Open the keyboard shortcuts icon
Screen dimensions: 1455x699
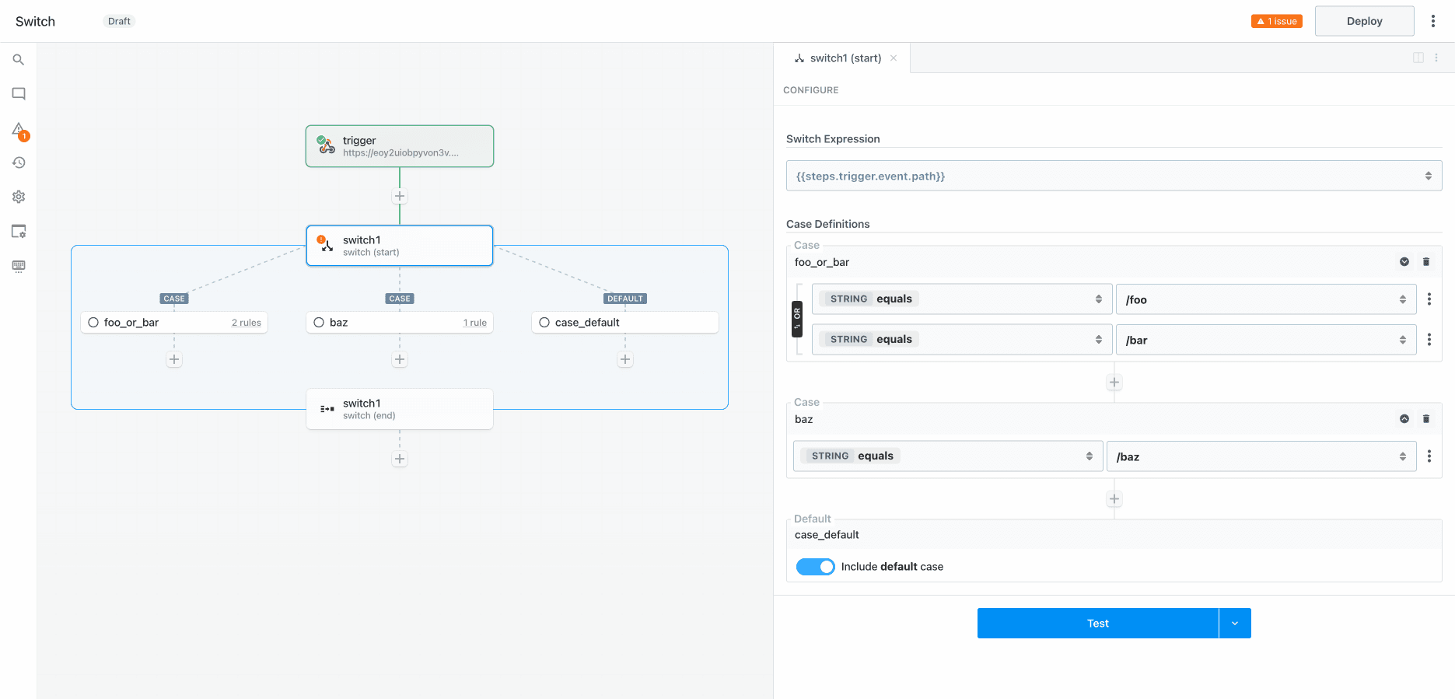coord(19,266)
